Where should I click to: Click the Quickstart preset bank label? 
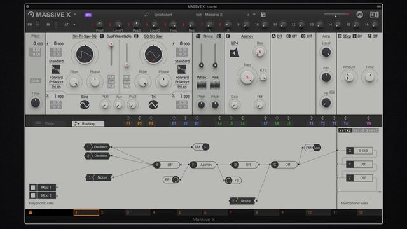coord(163,15)
